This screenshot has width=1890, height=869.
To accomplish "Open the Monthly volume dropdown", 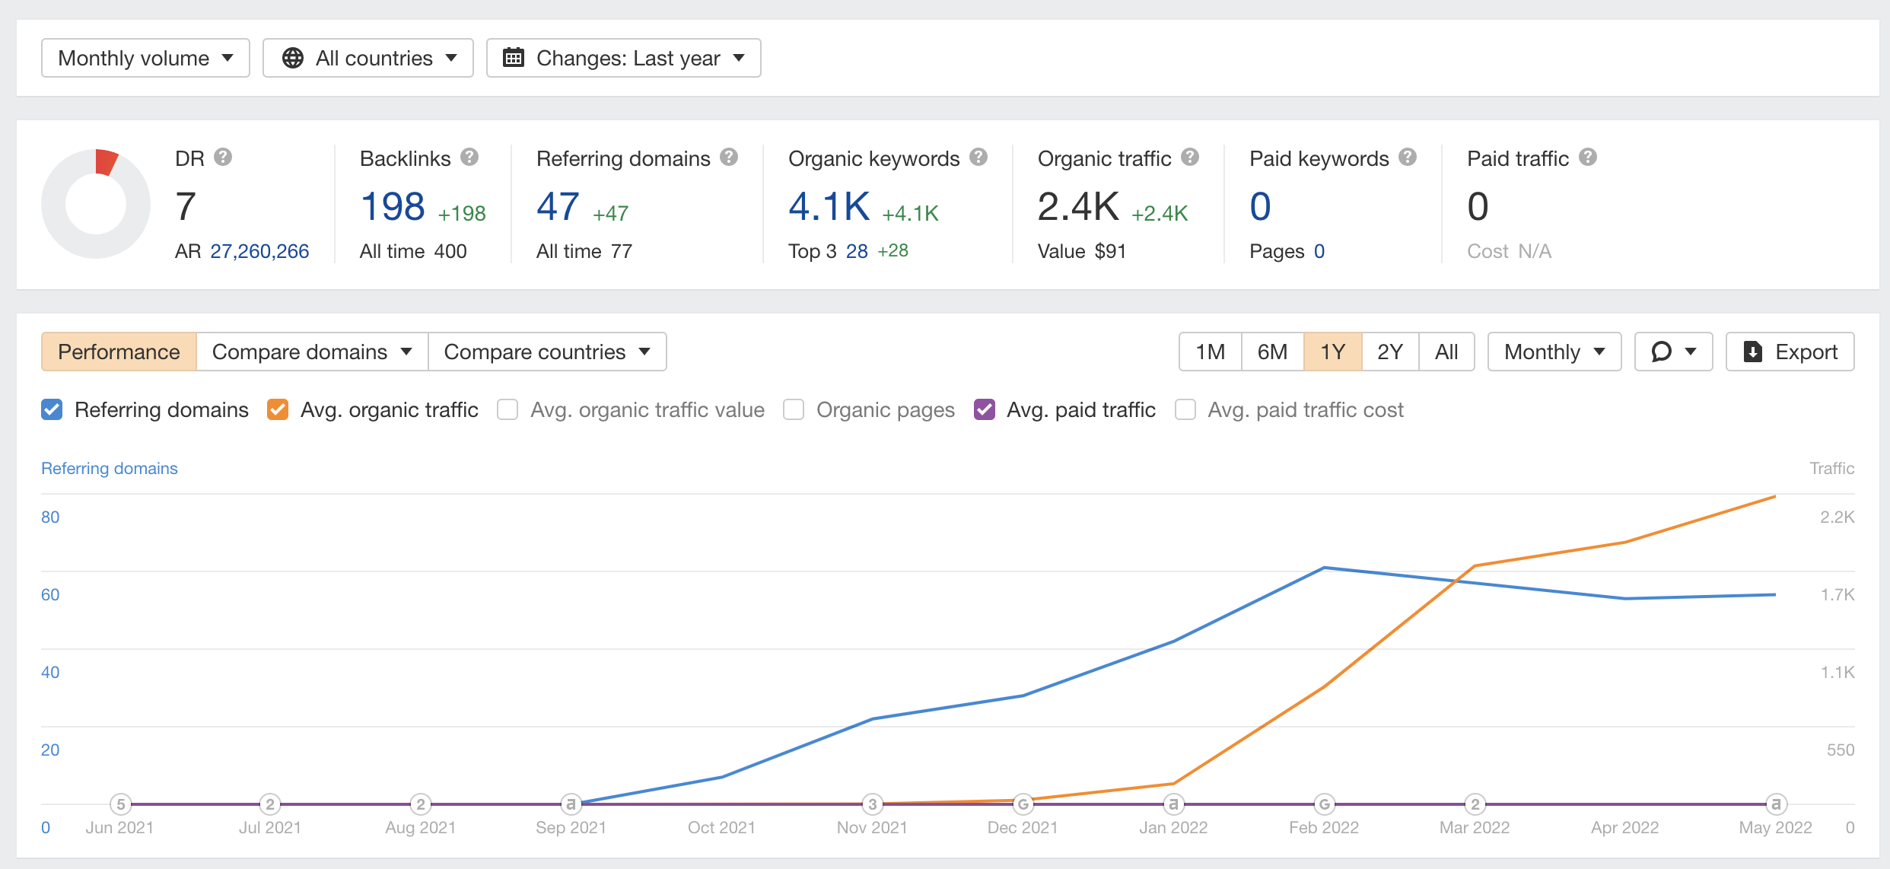I will point(145,57).
